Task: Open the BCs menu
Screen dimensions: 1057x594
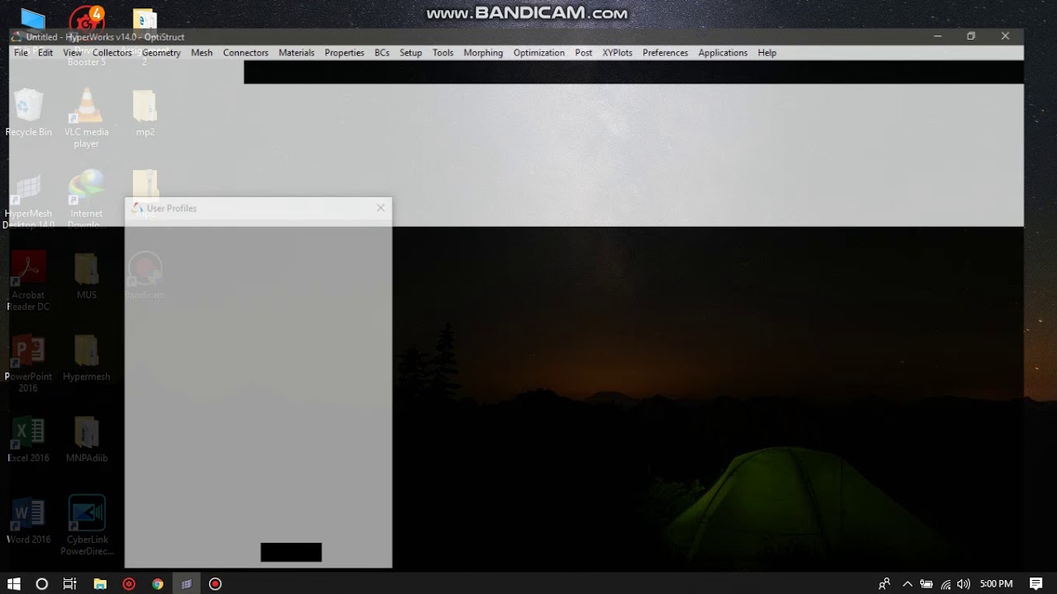Action: [382, 53]
